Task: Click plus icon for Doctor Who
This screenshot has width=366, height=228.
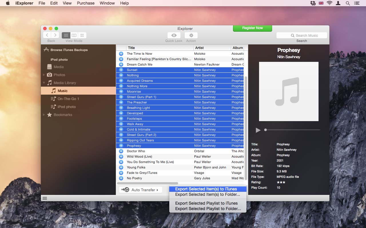Action: coord(121,151)
